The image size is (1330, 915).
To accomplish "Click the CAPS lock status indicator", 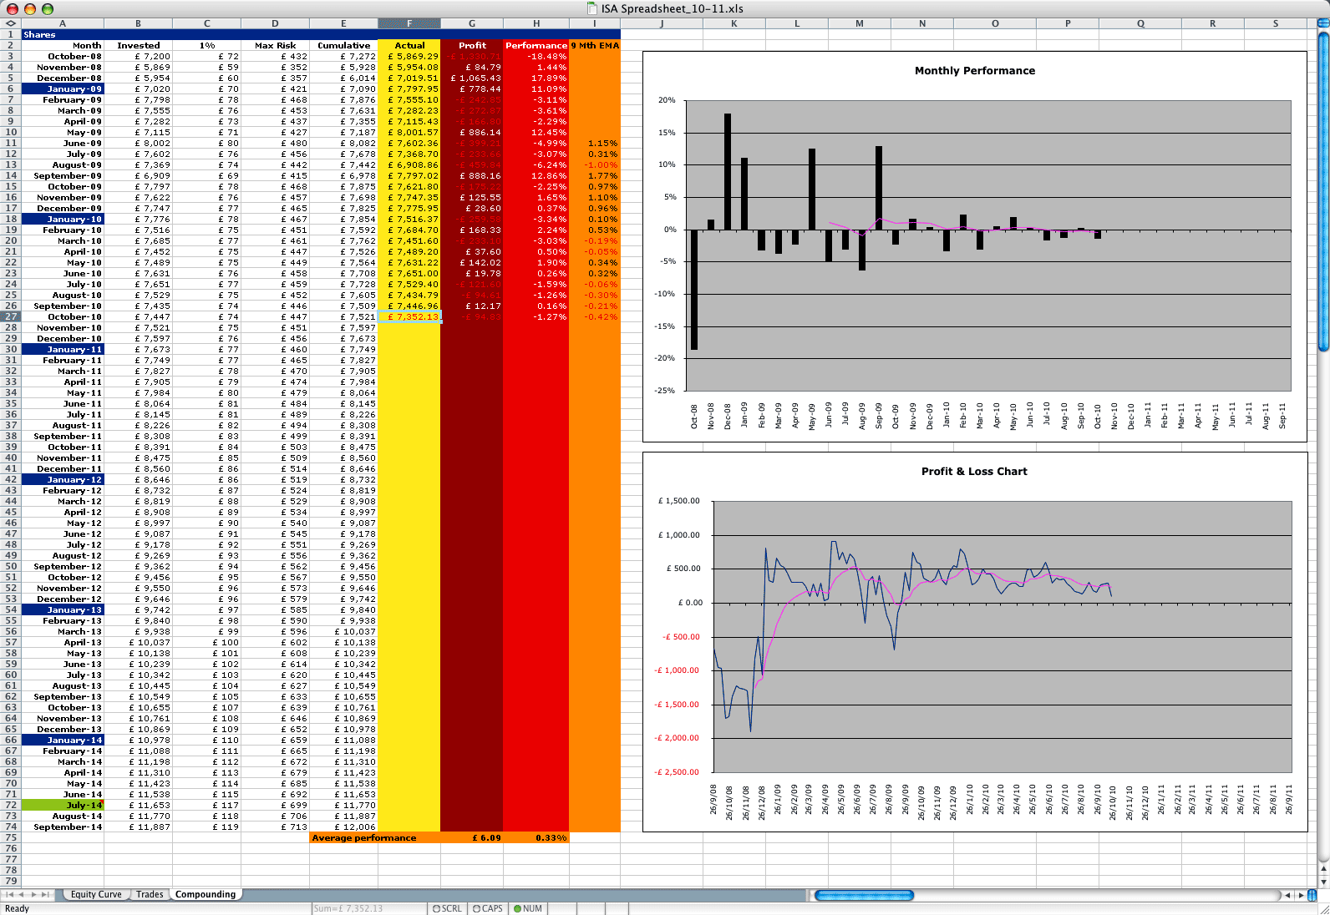I will pyautogui.click(x=488, y=908).
